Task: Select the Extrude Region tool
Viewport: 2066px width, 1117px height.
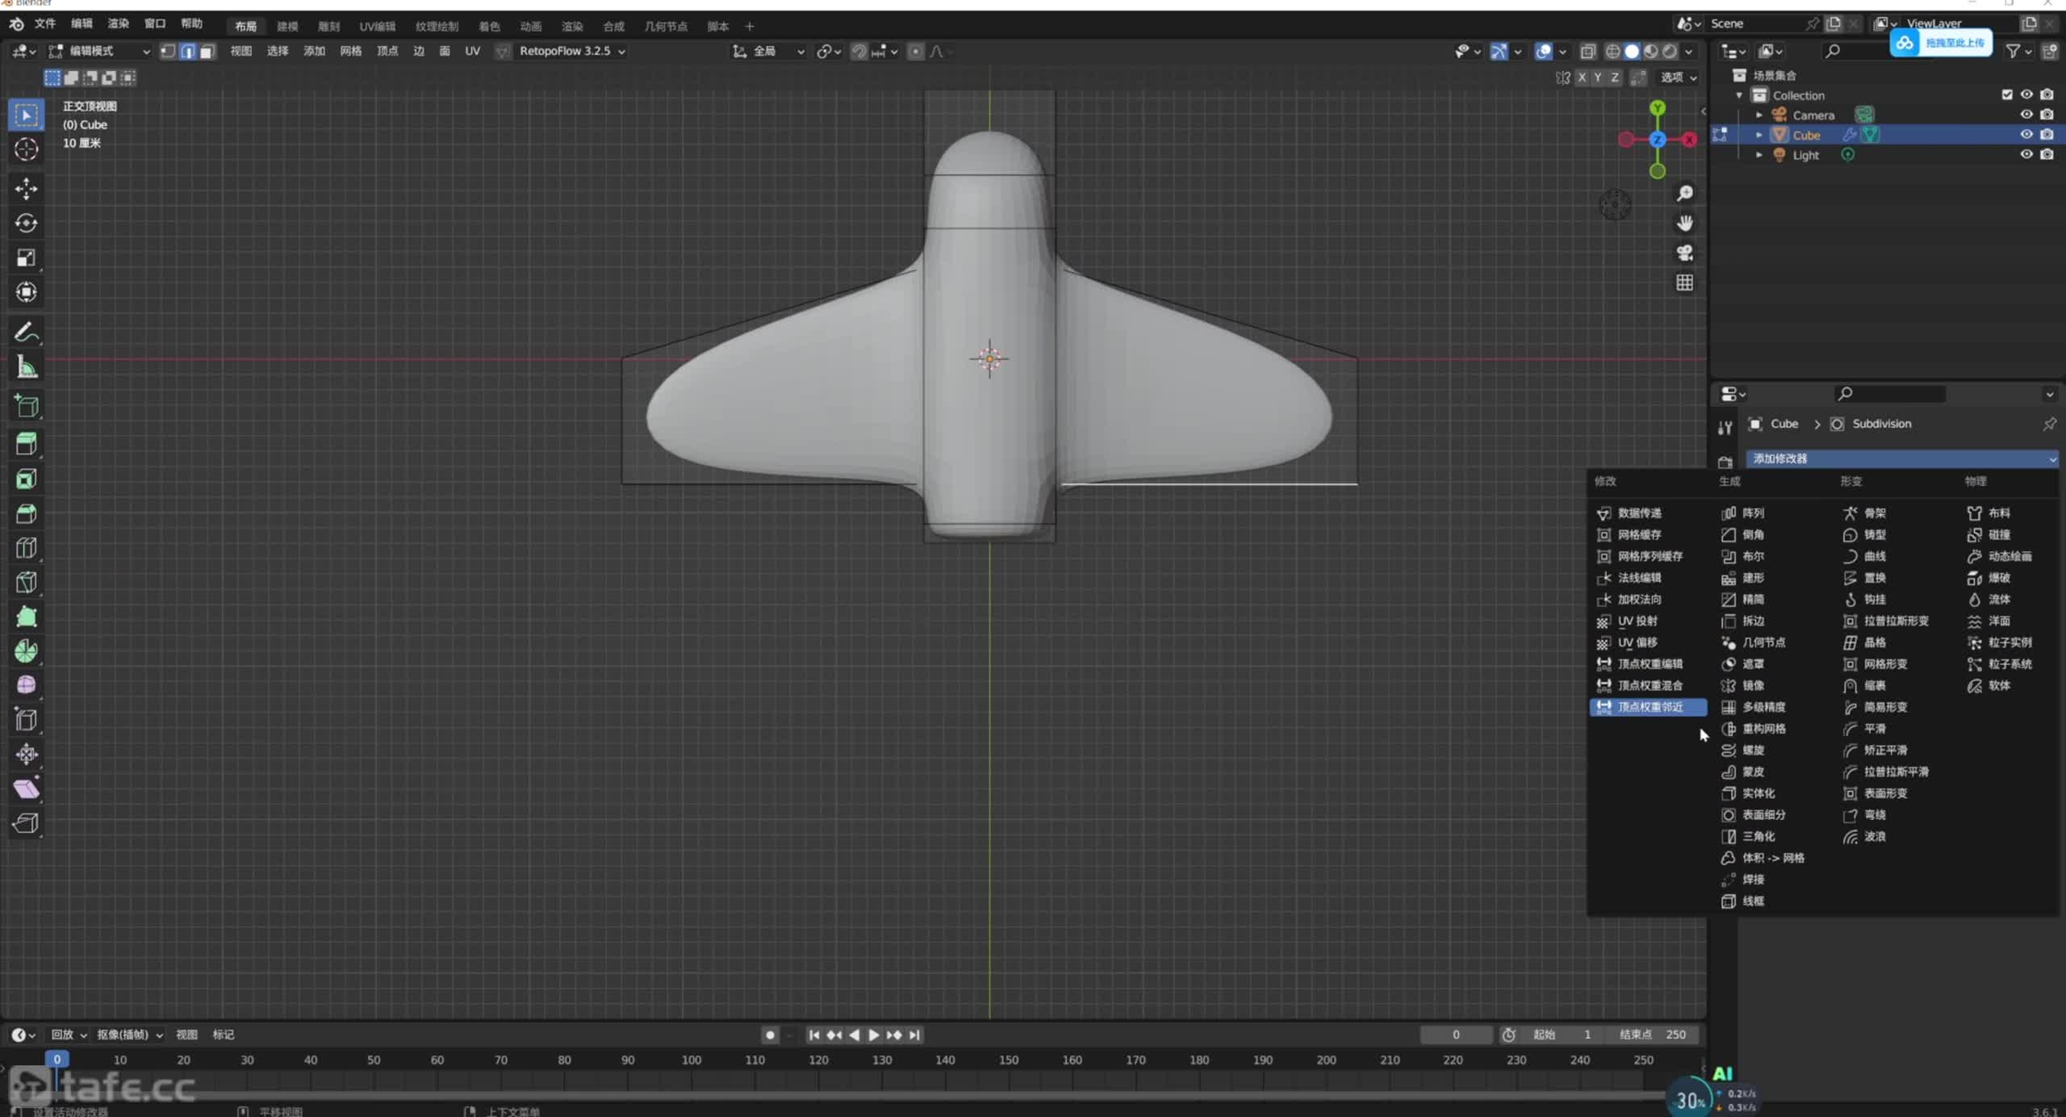Action: [26, 444]
